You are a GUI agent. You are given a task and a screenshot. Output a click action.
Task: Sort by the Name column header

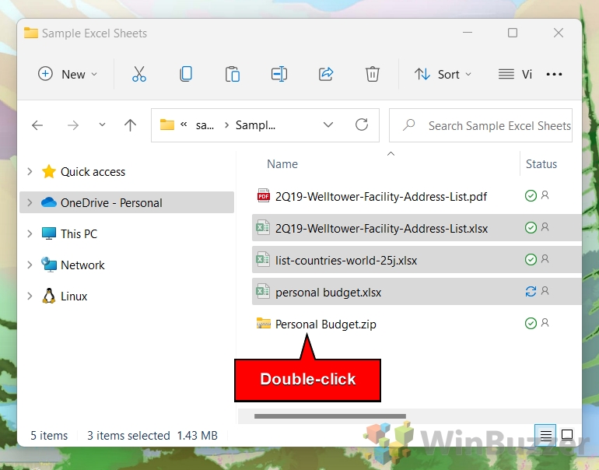point(282,164)
